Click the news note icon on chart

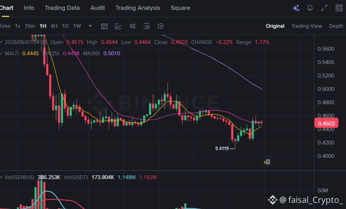pyautogui.click(x=267, y=162)
